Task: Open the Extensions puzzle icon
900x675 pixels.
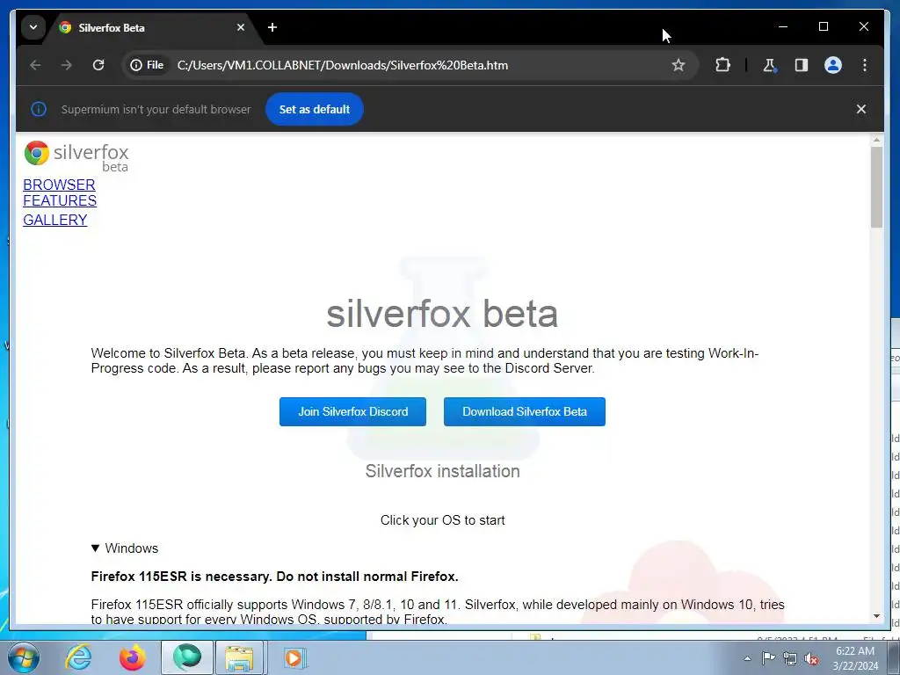Action: pyautogui.click(x=722, y=65)
